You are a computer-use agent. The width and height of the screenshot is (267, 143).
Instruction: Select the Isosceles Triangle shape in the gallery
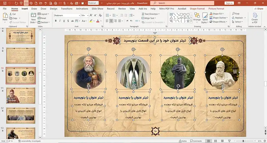point(171,18)
